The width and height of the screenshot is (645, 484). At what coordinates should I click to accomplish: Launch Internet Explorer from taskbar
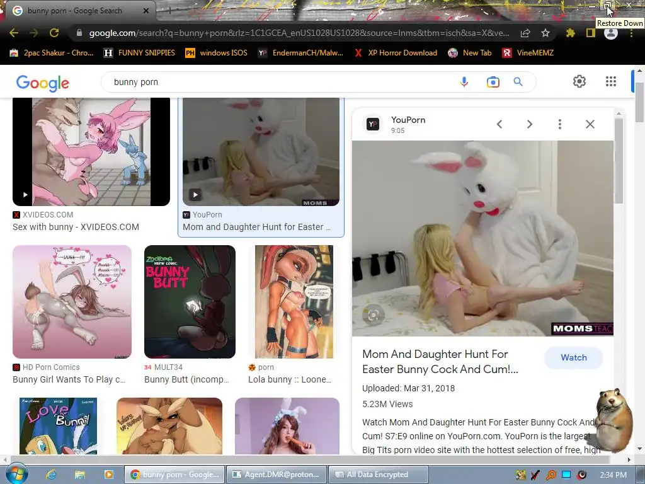51,475
